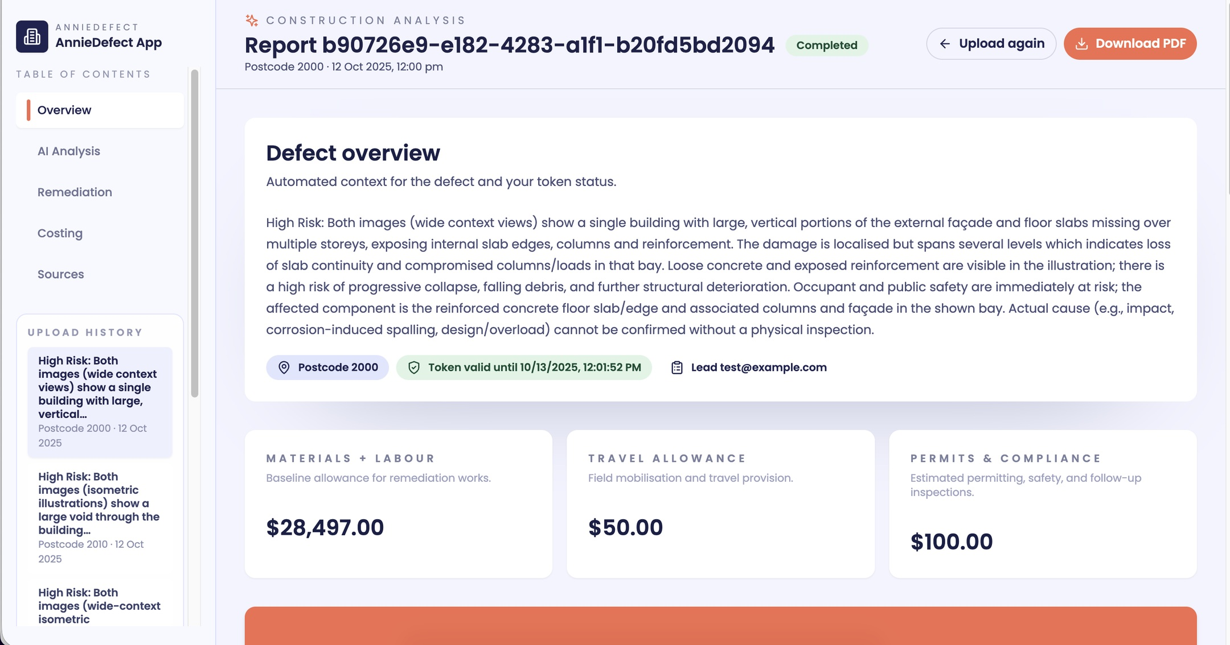Click the back arrow icon in Upload again
The height and width of the screenshot is (645, 1230).
(945, 44)
